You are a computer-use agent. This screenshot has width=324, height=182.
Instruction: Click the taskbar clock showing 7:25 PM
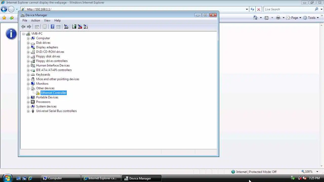click(x=314, y=178)
